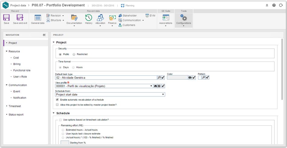
Task: Open help with the question mark icon
Action: pos(274,5)
